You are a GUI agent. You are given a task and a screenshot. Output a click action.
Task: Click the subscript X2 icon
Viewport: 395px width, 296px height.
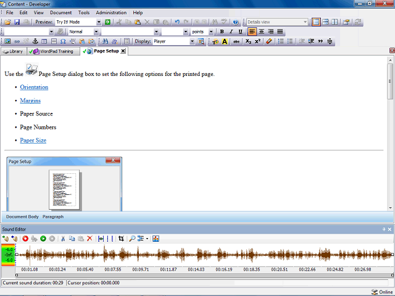248,41
